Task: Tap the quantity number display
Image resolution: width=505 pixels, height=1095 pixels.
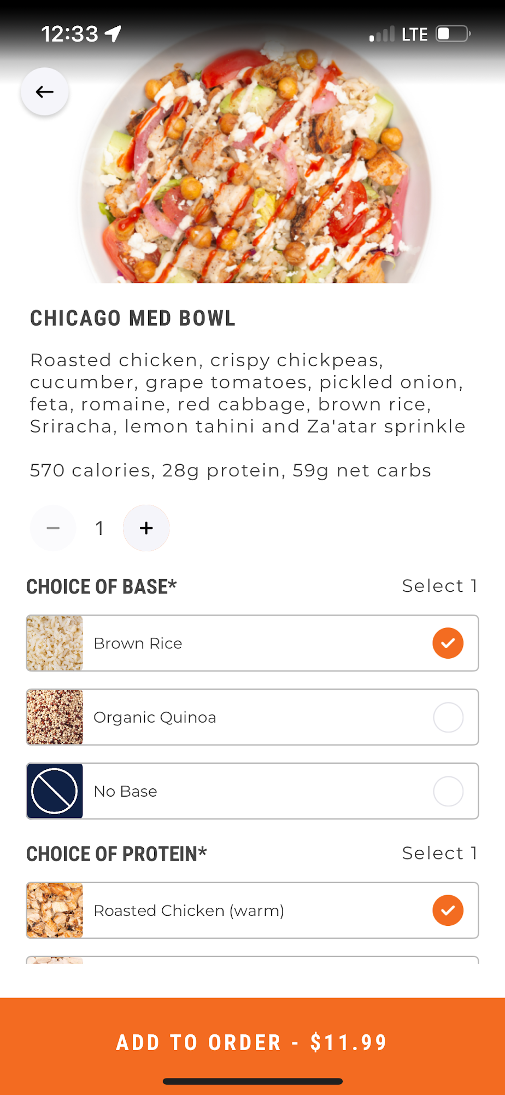Action: 99,528
